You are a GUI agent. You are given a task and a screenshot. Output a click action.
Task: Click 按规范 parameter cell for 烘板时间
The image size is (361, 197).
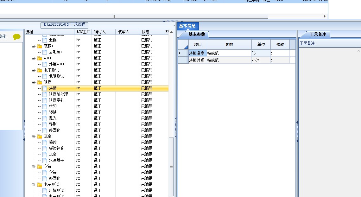tap(229, 60)
